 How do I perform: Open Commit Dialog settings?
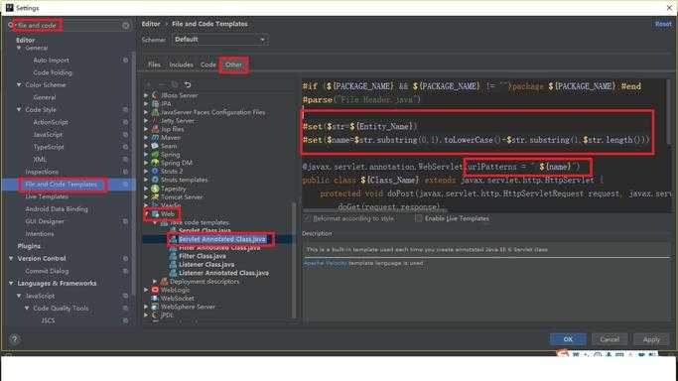pyautogui.click(x=47, y=271)
